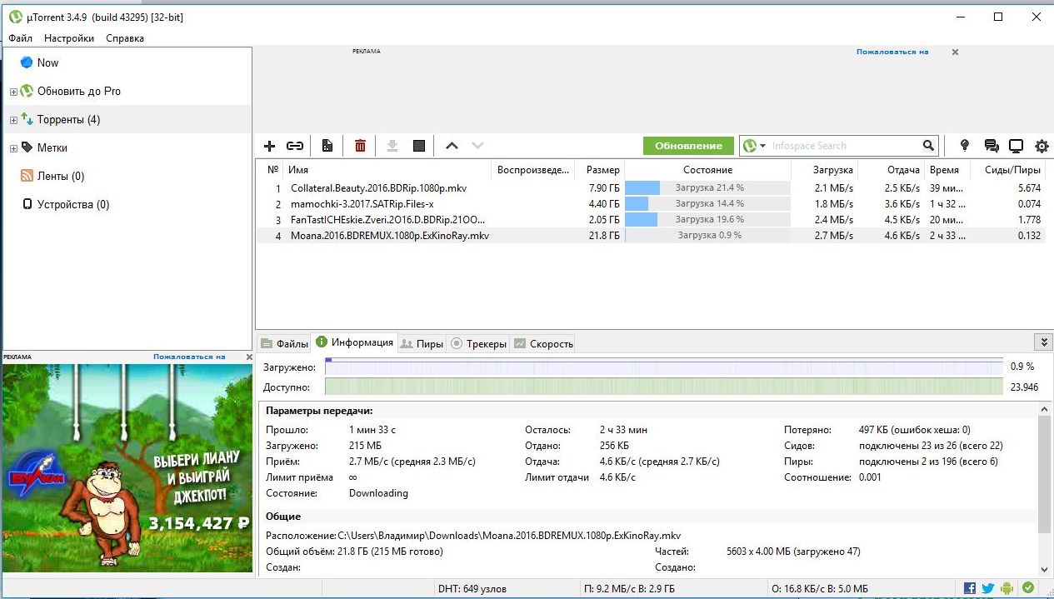Open the chat bubbles icon in the toolbar
Screen dimensions: 1054x599
pos(991,146)
